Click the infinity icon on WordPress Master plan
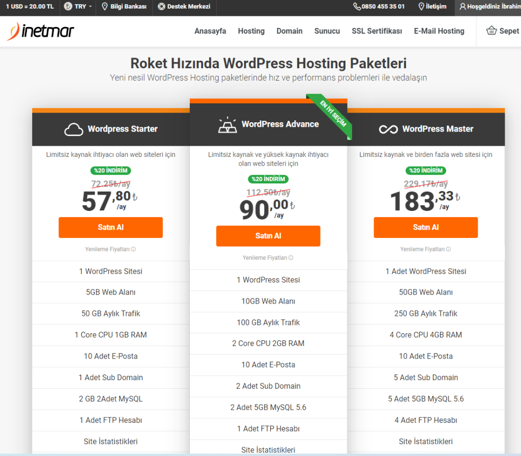The image size is (521, 456). pos(388,129)
